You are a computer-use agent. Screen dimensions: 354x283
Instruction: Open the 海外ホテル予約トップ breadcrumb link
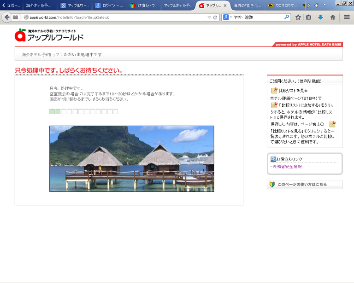pyautogui.click(x=41, y=54)
